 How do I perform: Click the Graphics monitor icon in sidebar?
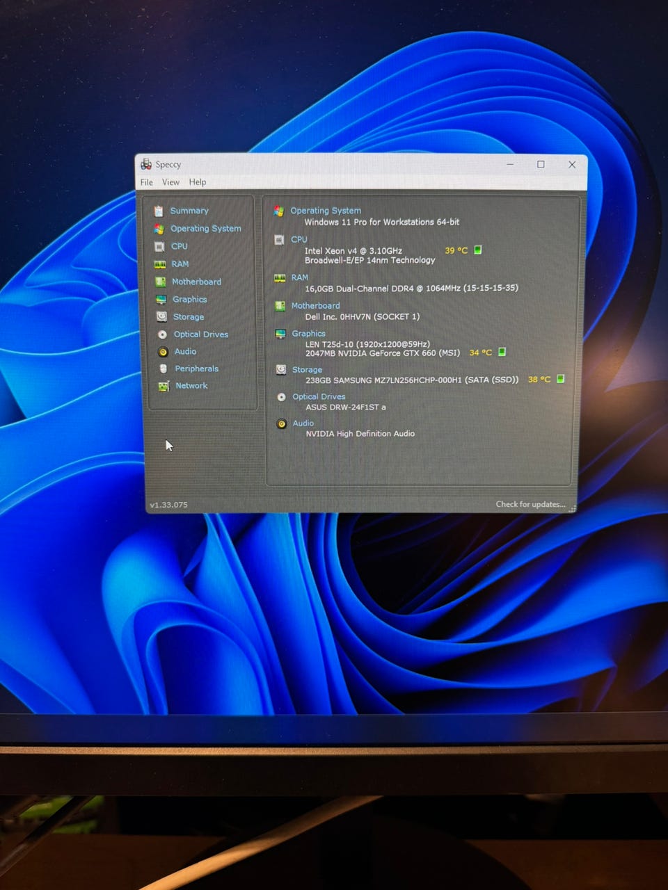tap(161, 300)
